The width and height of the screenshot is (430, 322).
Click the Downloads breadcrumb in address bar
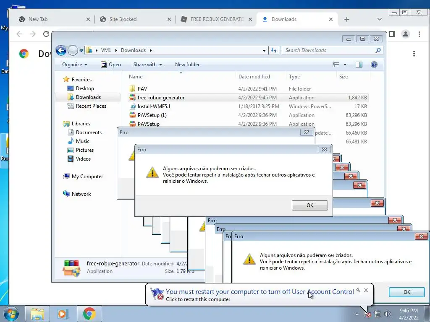[x=133, y=50]
